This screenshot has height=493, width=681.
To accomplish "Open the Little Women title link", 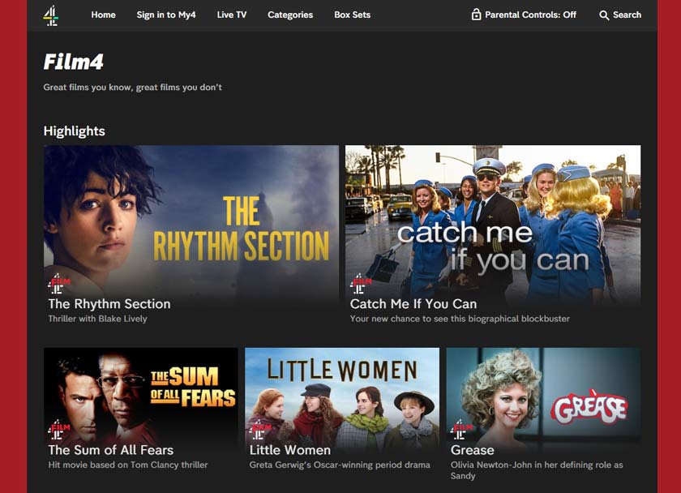I will click(289, 450).
